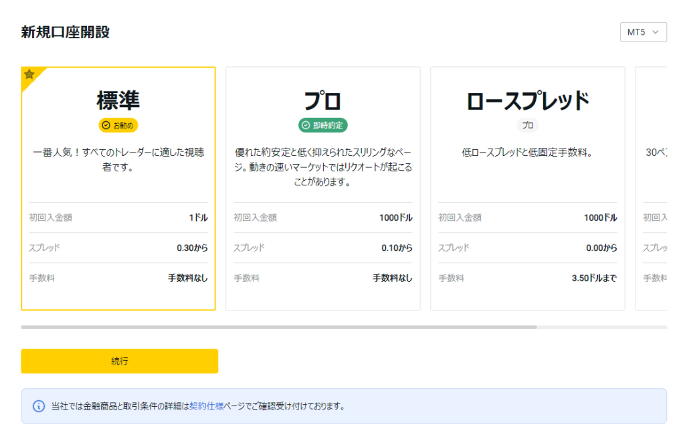Select the ロースプレッド account card

click(527, 188)
